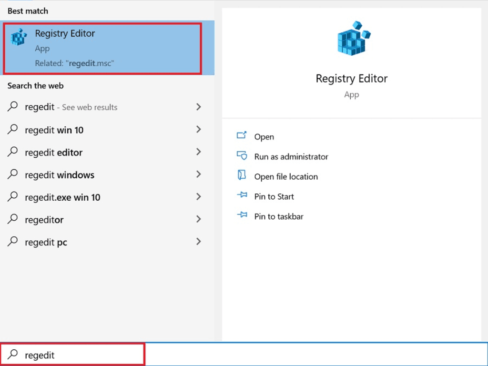Open the arrow next to "regedit windows"
The image size is (488, 366).
[x=199, y=174]
